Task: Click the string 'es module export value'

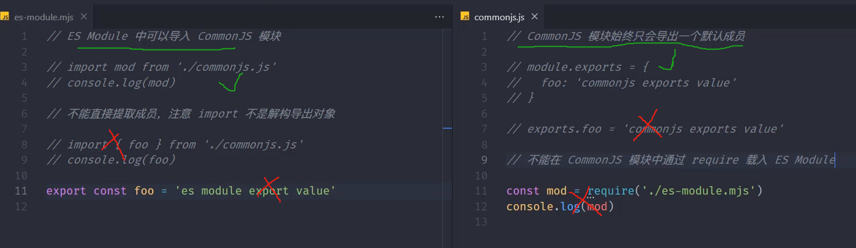Action: point(256,191)
